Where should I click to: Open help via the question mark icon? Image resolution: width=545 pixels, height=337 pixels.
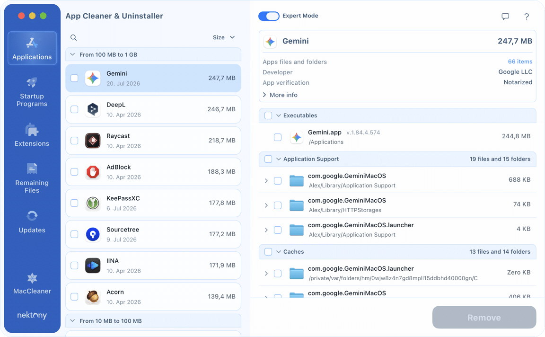tap(527, 17)
